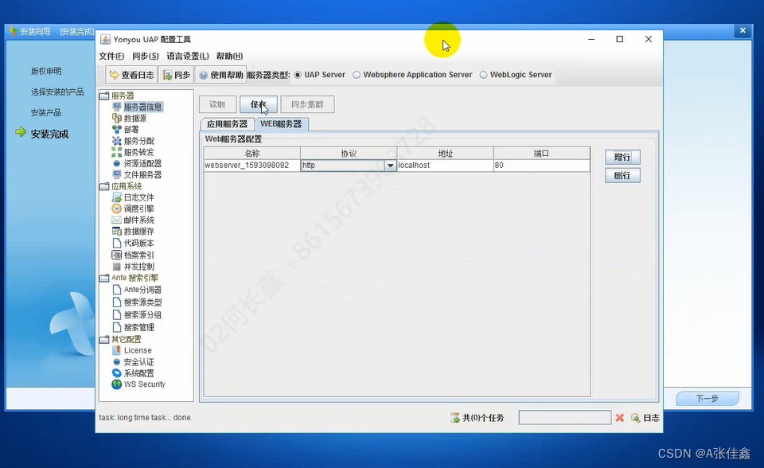Select the 档案索引 tree icon
The image size is (764, 468).
coord(116,255)
